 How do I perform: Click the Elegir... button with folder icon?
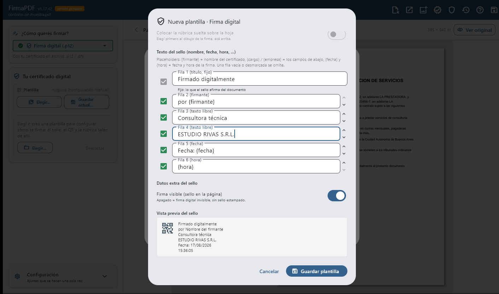(35, 148)
